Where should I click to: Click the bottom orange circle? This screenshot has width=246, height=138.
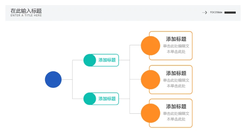pos(150,113)
